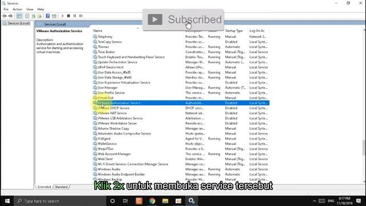Viewport: 366px width, 206px height.
Task: Select the WalletService row
Action: tap(181, 144)
